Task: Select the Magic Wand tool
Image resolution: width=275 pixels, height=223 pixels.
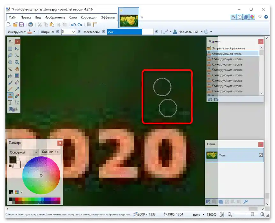Action: (10, 69)
